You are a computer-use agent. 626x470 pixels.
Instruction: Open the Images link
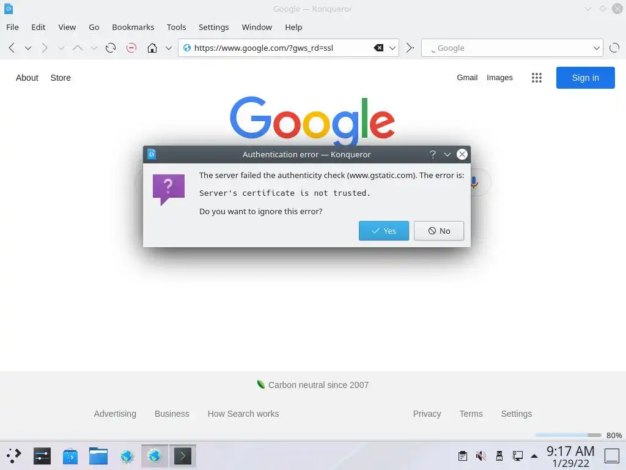tap(499, 78)
